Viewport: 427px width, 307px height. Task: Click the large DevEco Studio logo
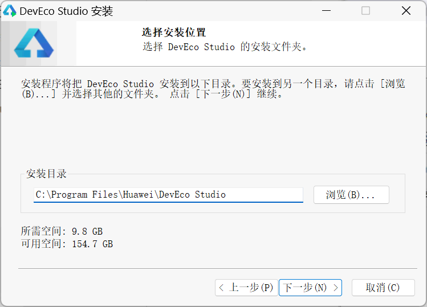tap(34, 43)
